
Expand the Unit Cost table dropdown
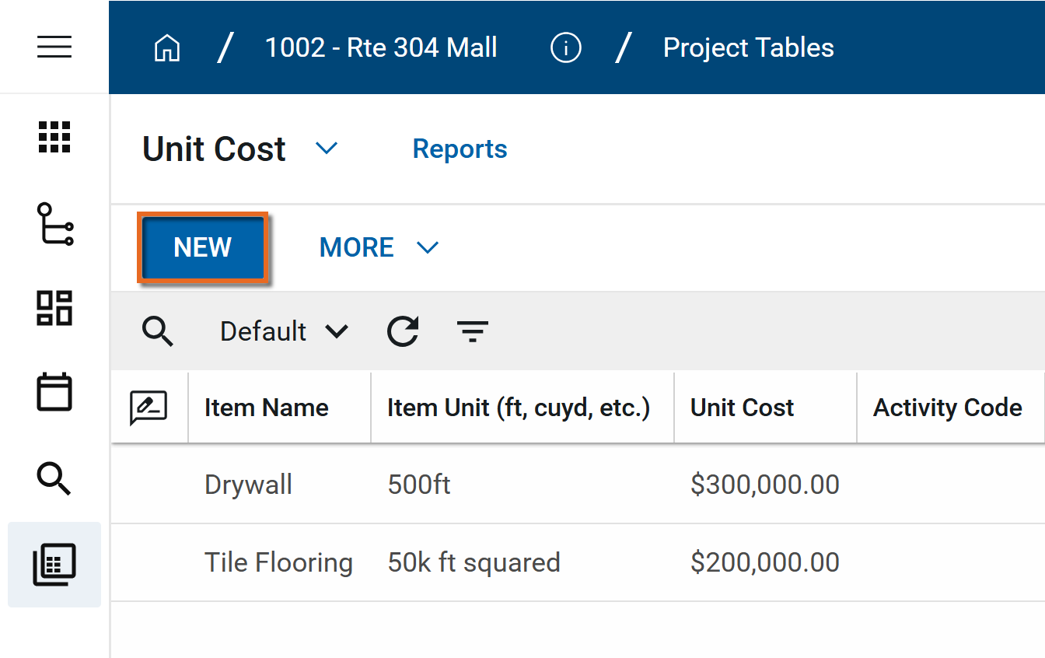click(x=327, y=149)
